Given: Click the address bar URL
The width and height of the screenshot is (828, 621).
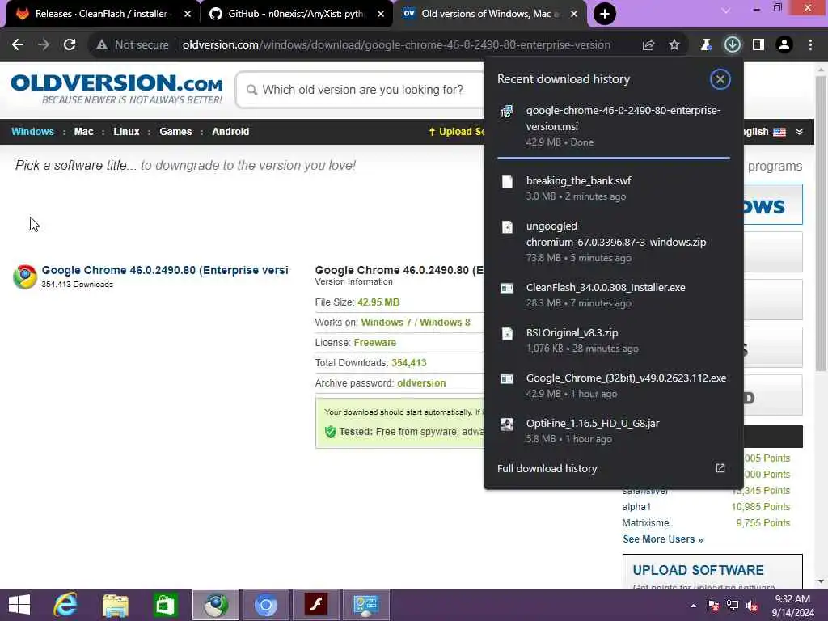Looking at the screenshot, I should [x=396, y=45].
